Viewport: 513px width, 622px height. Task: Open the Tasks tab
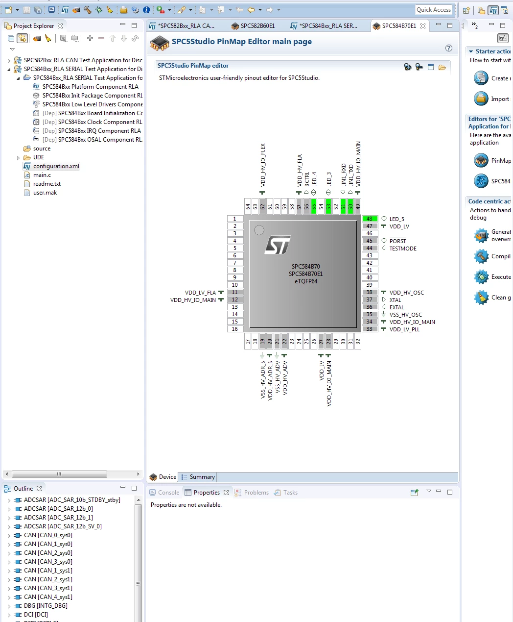click(286, 493)
